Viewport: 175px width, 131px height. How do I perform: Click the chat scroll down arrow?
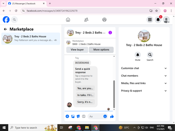[114, 109]
